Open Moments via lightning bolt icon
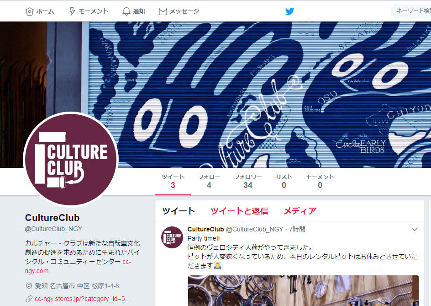This screenshot has height=306, width=431. (x=72, y=11)
